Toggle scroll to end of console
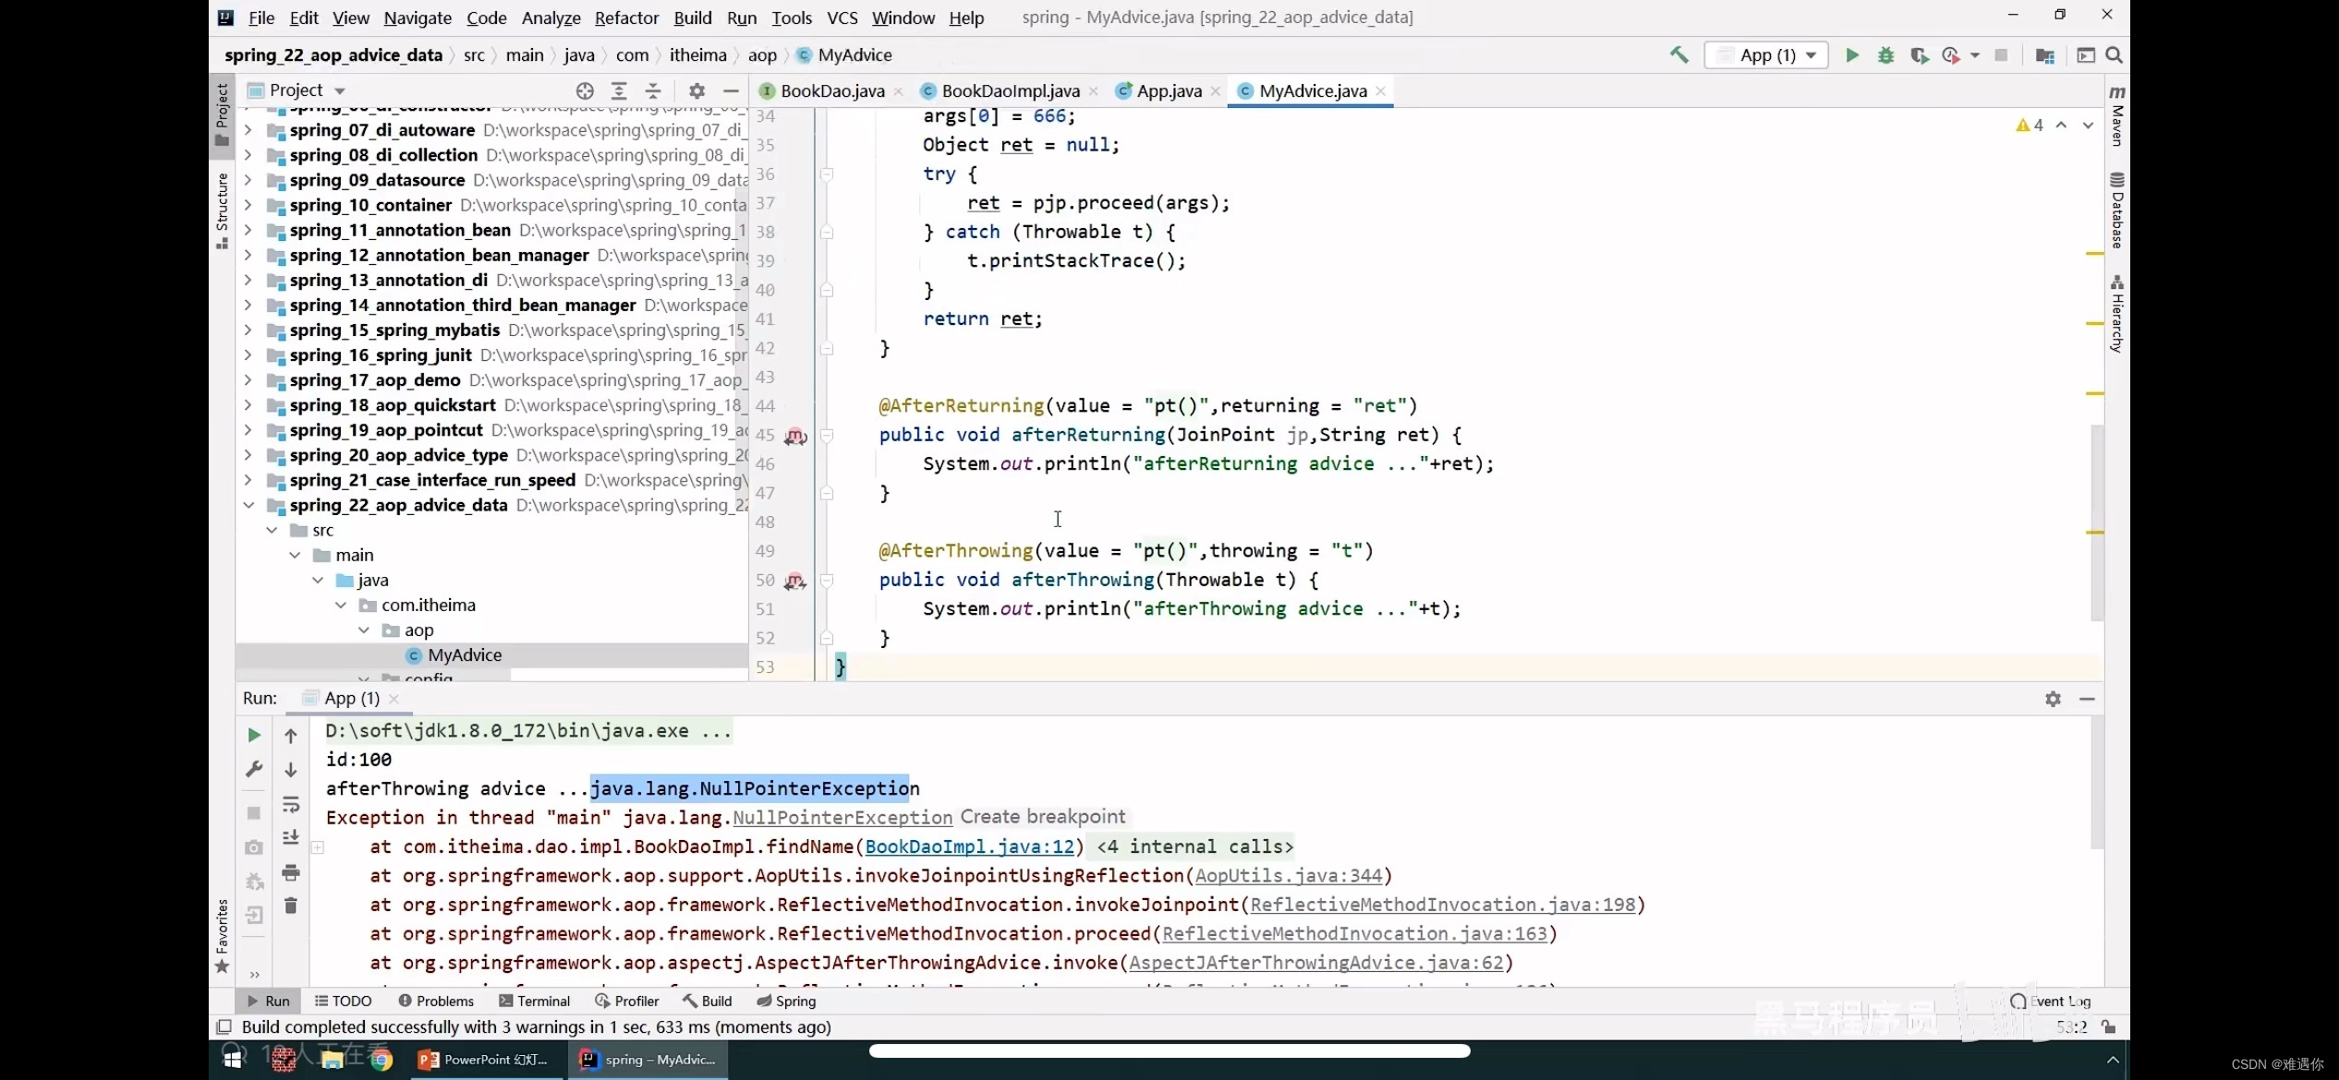 (291, 837)
